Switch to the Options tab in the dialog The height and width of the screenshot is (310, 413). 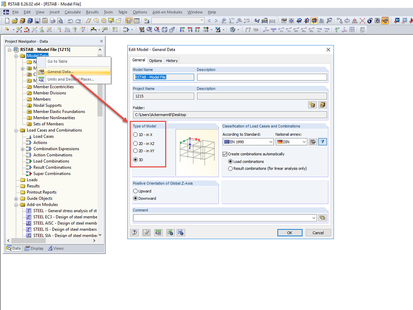click(x=155, y=60)
